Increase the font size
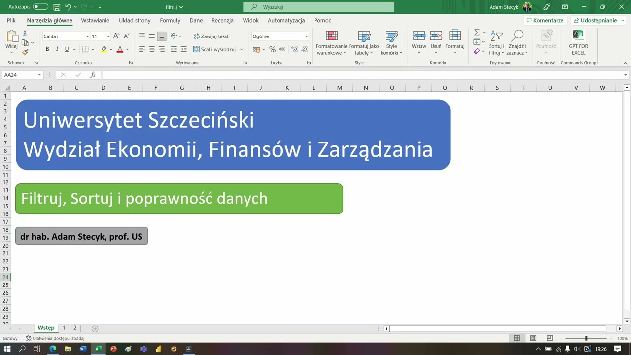631x355 pixels. pyautogui.click(x=116, y=36)
